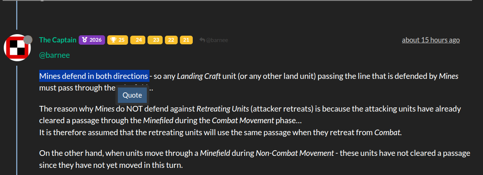Image resolution: width=483 pixels, height=175 pixels.
Task: Click the highlighted "Mines defend in both directions" text
Action: [x=94, y=76]
